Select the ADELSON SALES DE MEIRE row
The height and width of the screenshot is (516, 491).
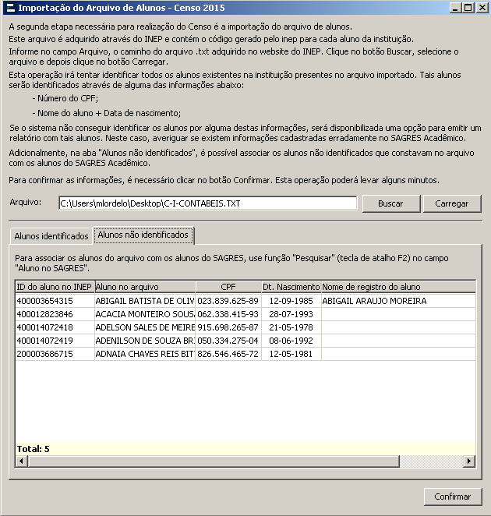(x=144, y=327)
